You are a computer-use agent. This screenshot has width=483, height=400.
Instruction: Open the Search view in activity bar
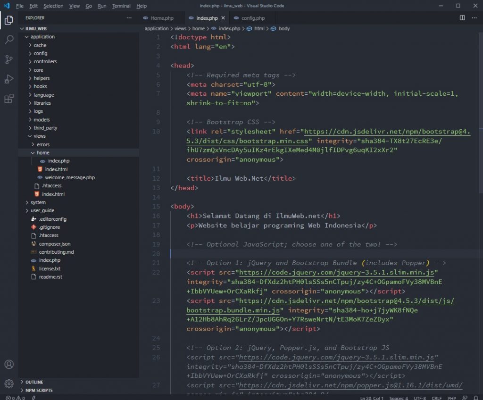(9, 40)
